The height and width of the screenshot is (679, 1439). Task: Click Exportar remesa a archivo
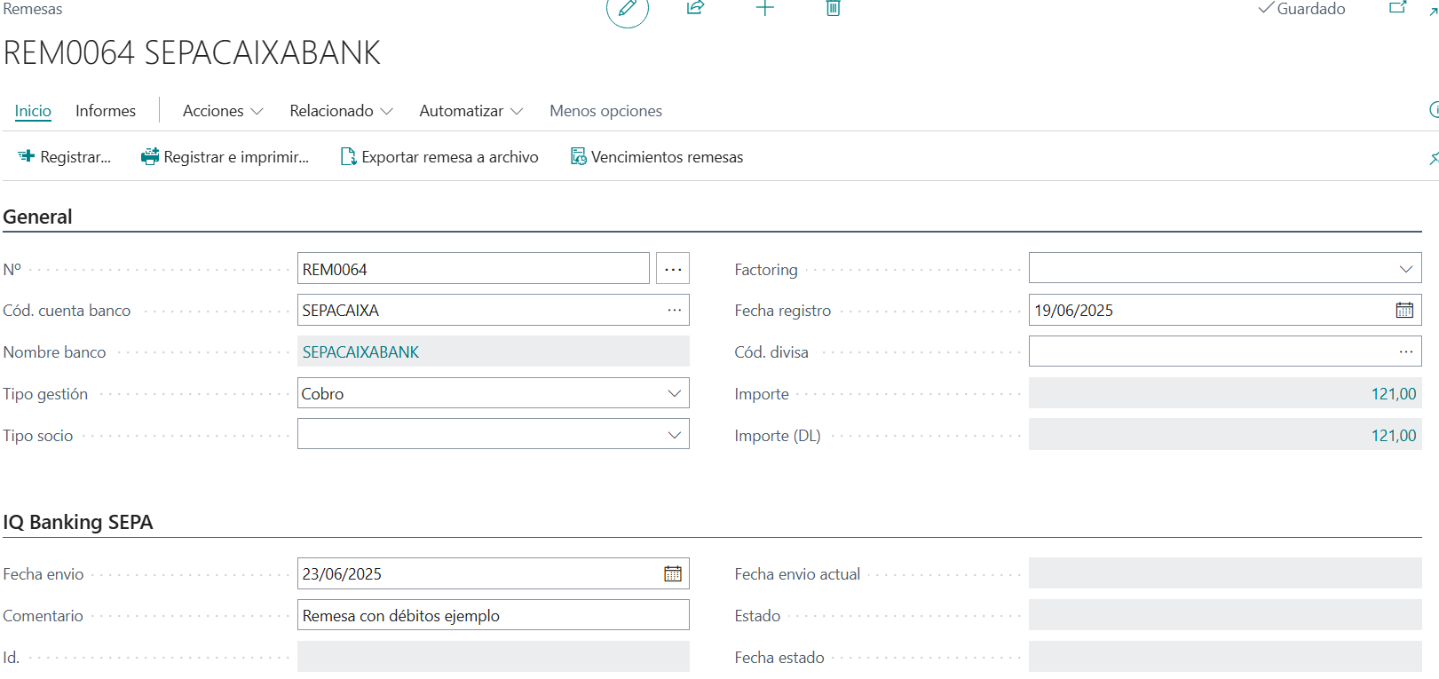440,157
